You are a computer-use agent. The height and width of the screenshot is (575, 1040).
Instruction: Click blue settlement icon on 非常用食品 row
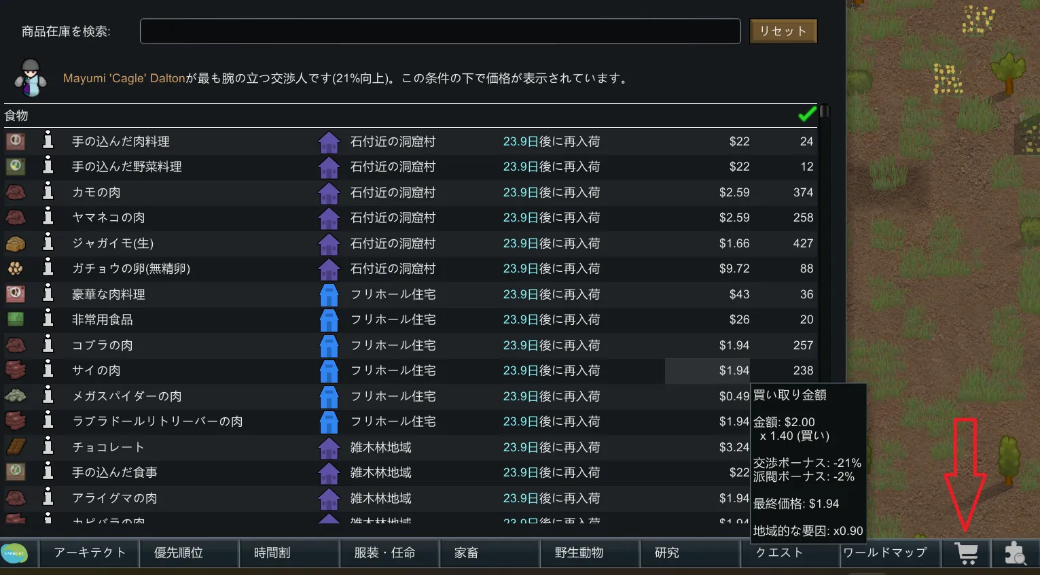(x=329, y=320)
